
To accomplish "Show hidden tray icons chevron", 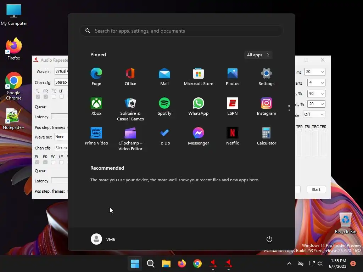I will pos(289,263).
